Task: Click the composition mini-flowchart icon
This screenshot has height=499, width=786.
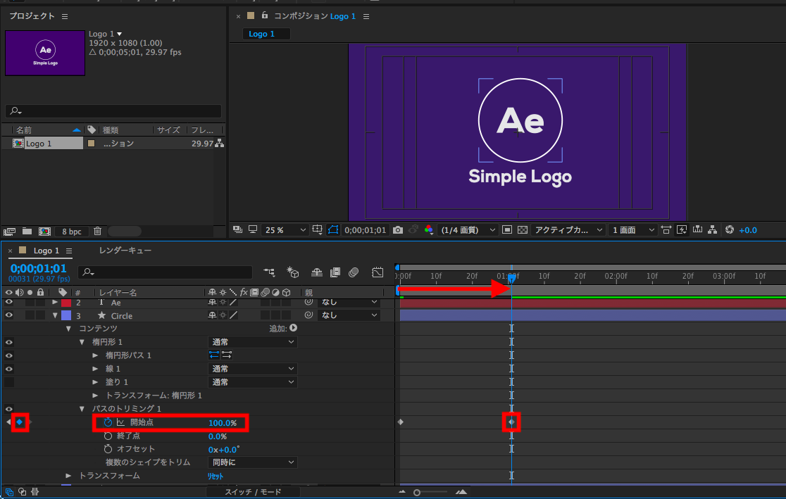Action: [269, 272]
